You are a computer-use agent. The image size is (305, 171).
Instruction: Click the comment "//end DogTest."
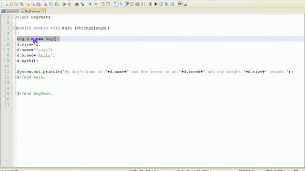36,94
